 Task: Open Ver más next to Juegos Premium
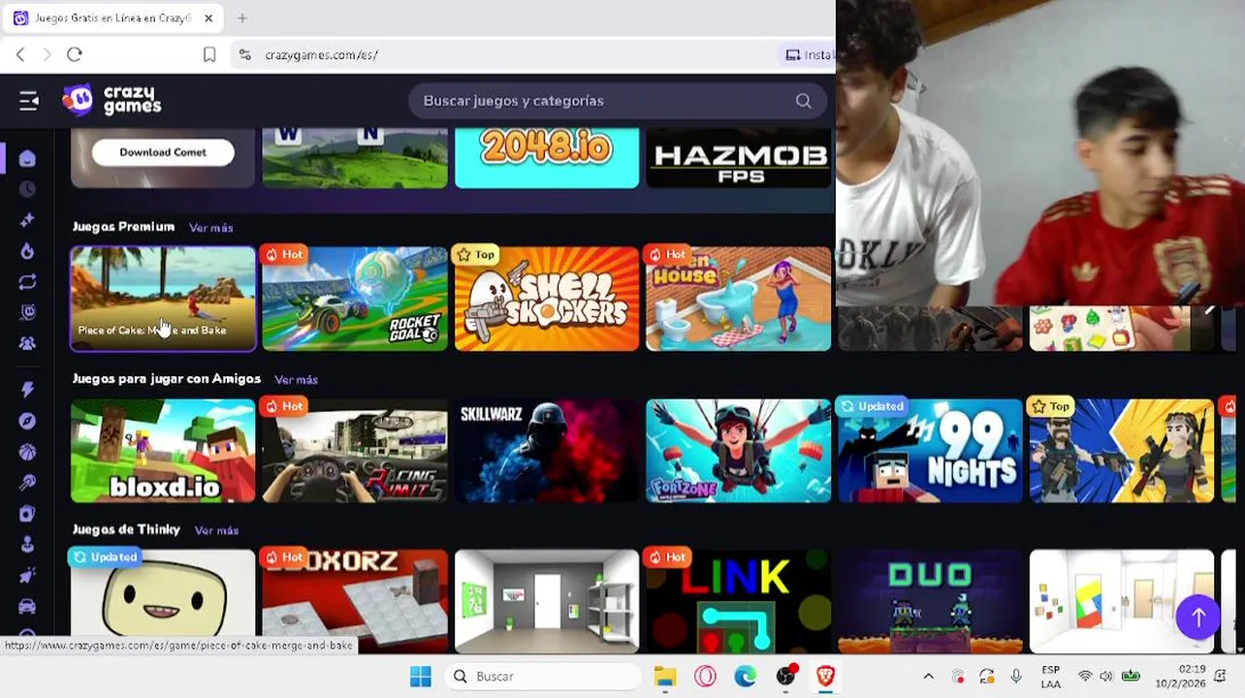(210, 228)
